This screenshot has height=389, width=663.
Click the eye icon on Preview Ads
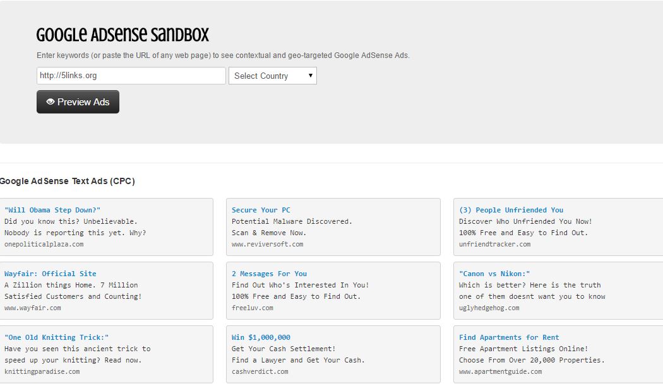coord(51,102)
